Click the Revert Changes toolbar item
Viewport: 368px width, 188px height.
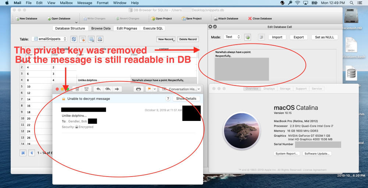click(127, 18)
